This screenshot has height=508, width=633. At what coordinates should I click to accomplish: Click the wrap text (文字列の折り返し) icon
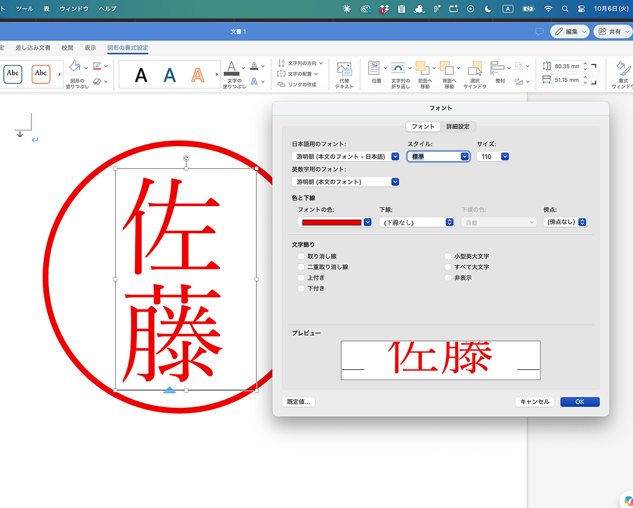(398, 68)
